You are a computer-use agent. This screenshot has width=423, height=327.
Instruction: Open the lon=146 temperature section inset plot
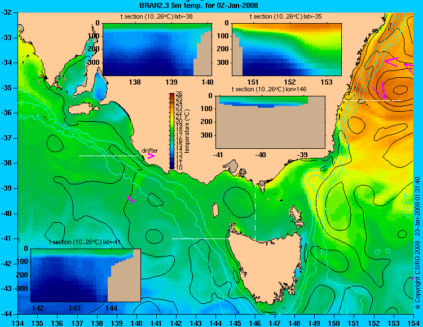[x=270, y=122]
